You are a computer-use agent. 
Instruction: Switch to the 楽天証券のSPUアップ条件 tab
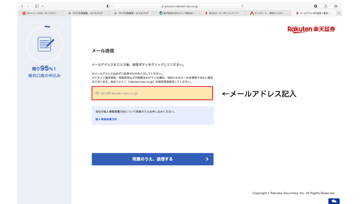tap(177, 13)
